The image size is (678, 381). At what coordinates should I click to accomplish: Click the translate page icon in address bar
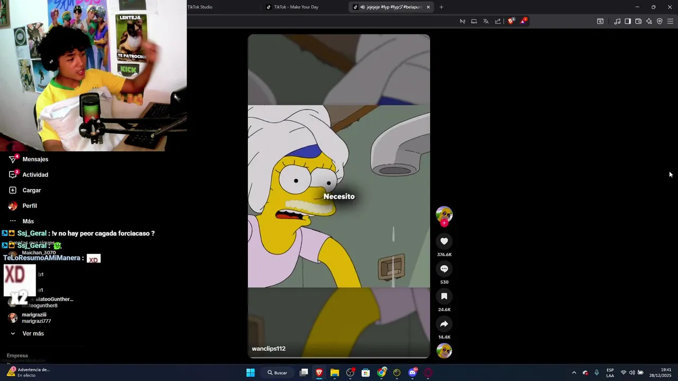486,21
